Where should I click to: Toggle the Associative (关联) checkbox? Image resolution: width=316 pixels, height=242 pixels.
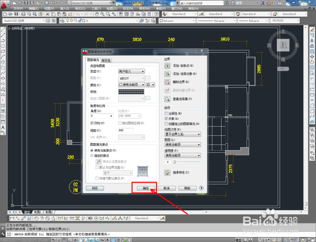166,119
